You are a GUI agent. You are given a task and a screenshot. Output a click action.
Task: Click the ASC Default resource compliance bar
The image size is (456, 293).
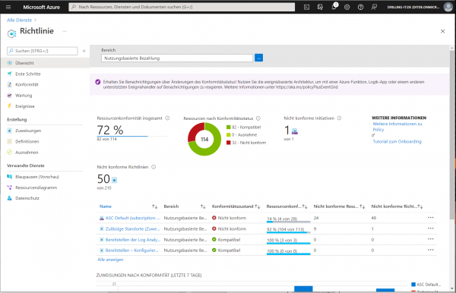click(288, 222)
